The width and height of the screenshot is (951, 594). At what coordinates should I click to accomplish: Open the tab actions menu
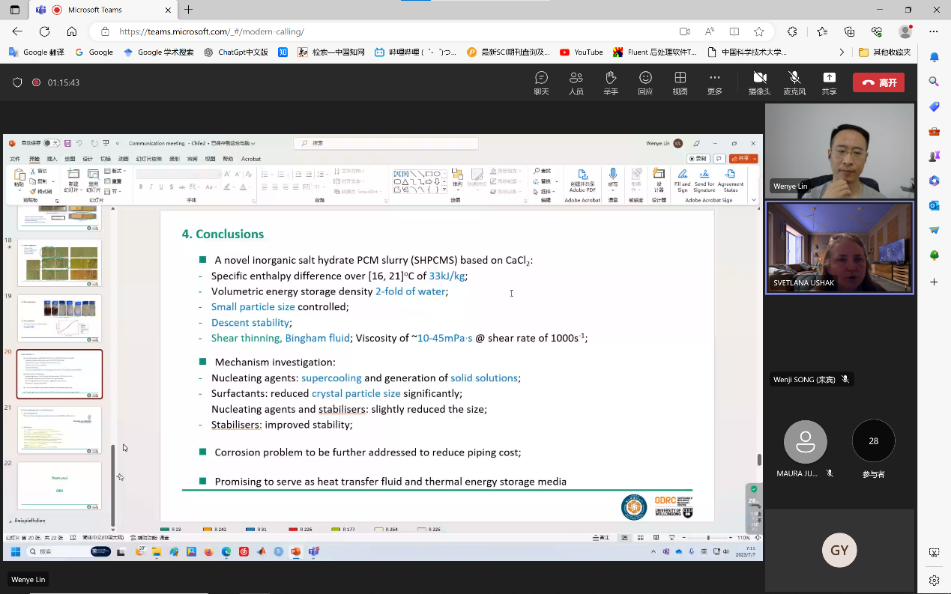[x=15, y=10]
